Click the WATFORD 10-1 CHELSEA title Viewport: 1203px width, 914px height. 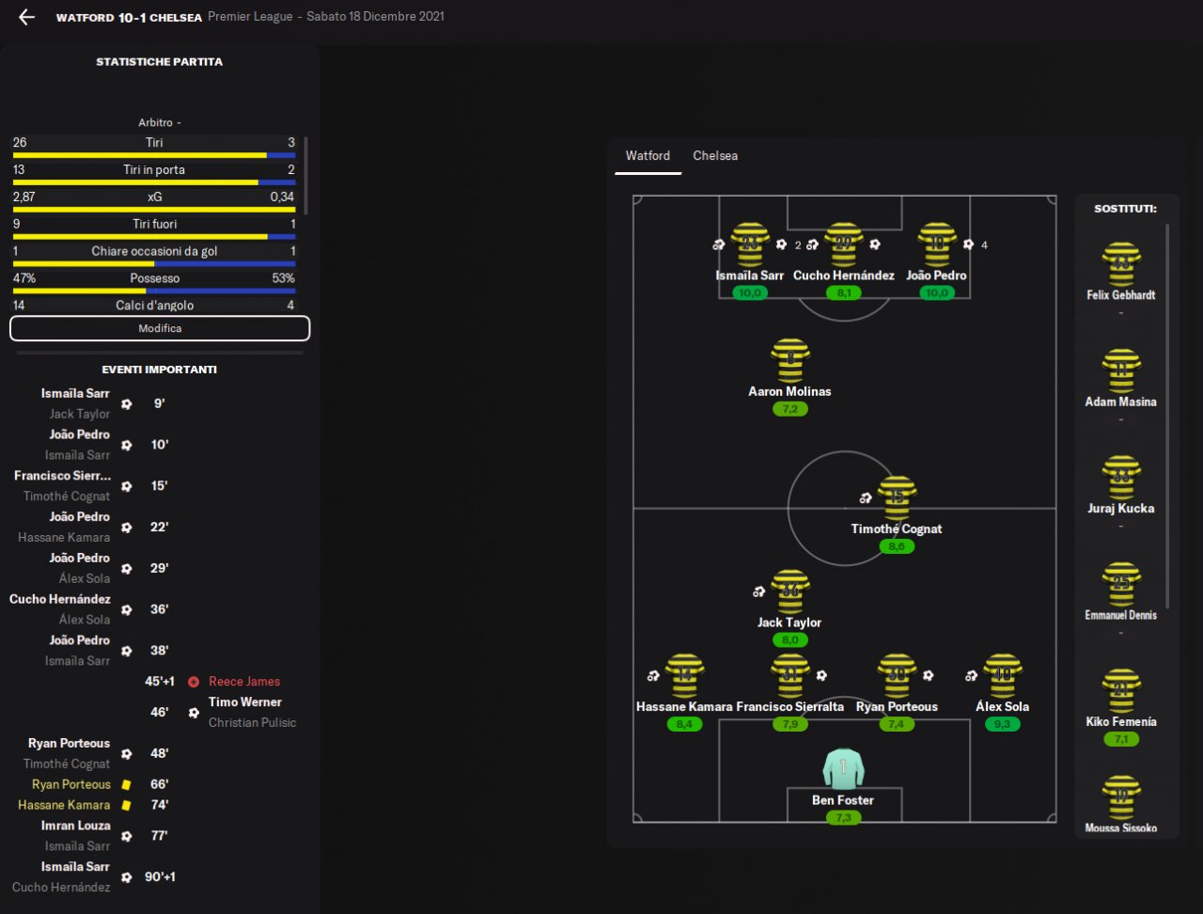[x=129, y=17]
